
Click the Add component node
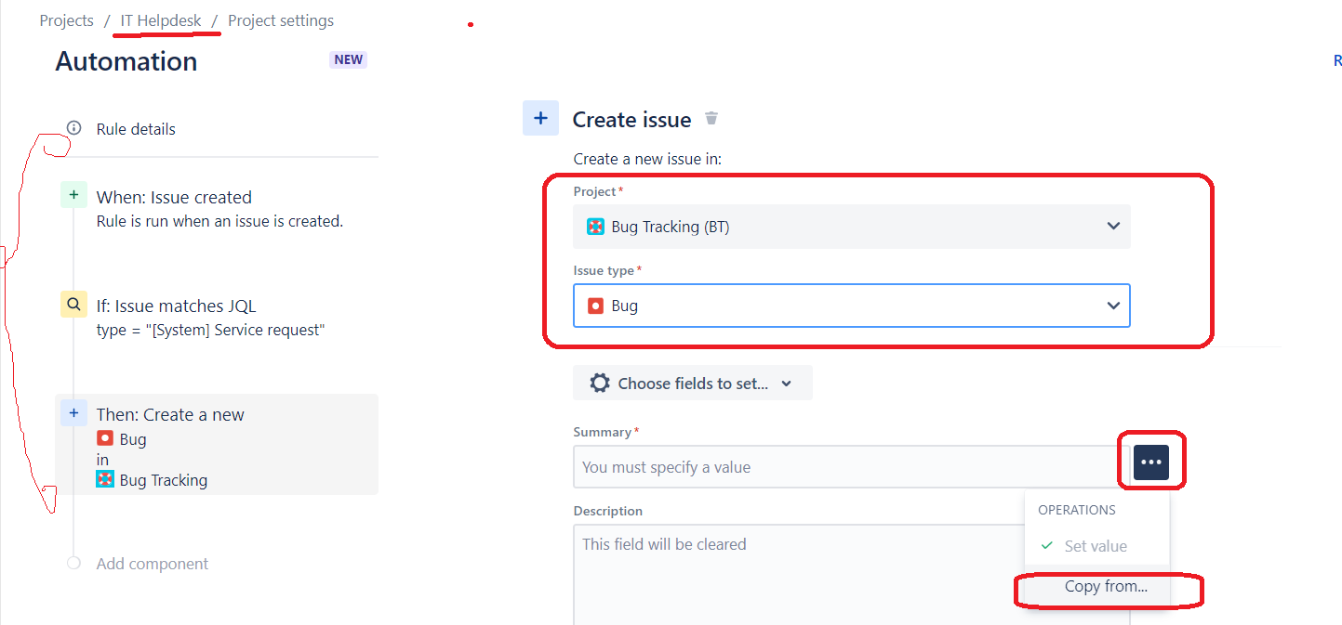coord(74,564)
